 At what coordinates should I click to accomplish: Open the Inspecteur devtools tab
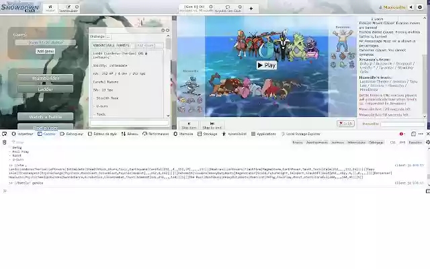click(x=22, y=134)
